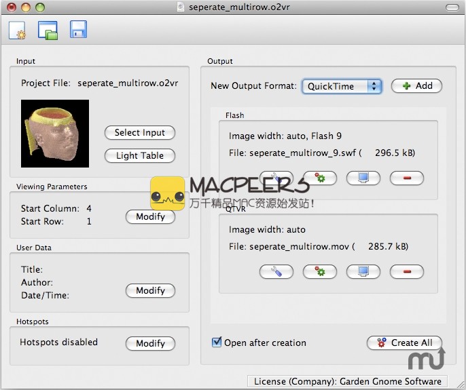Click the Open project toolbar icon
Screen dimensions: 466x390
[48, 31]
